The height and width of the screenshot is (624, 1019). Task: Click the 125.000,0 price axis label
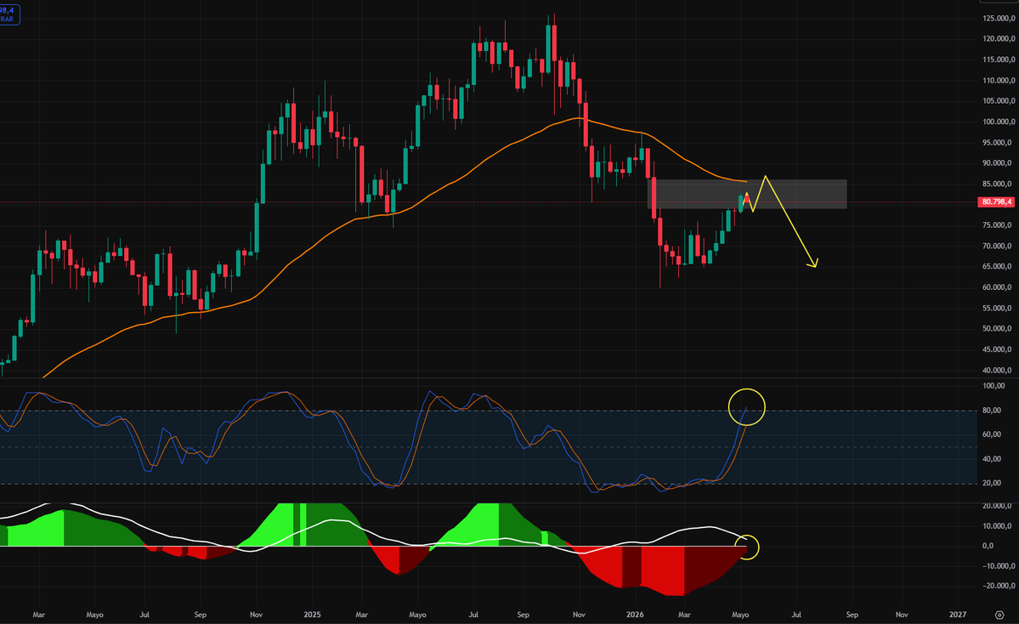pos(999,18)
